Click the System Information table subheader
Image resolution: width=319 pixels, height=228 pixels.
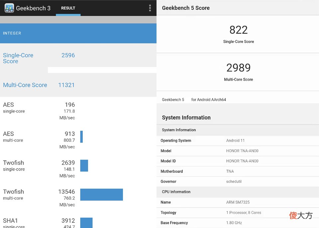(x=179, y=130)
